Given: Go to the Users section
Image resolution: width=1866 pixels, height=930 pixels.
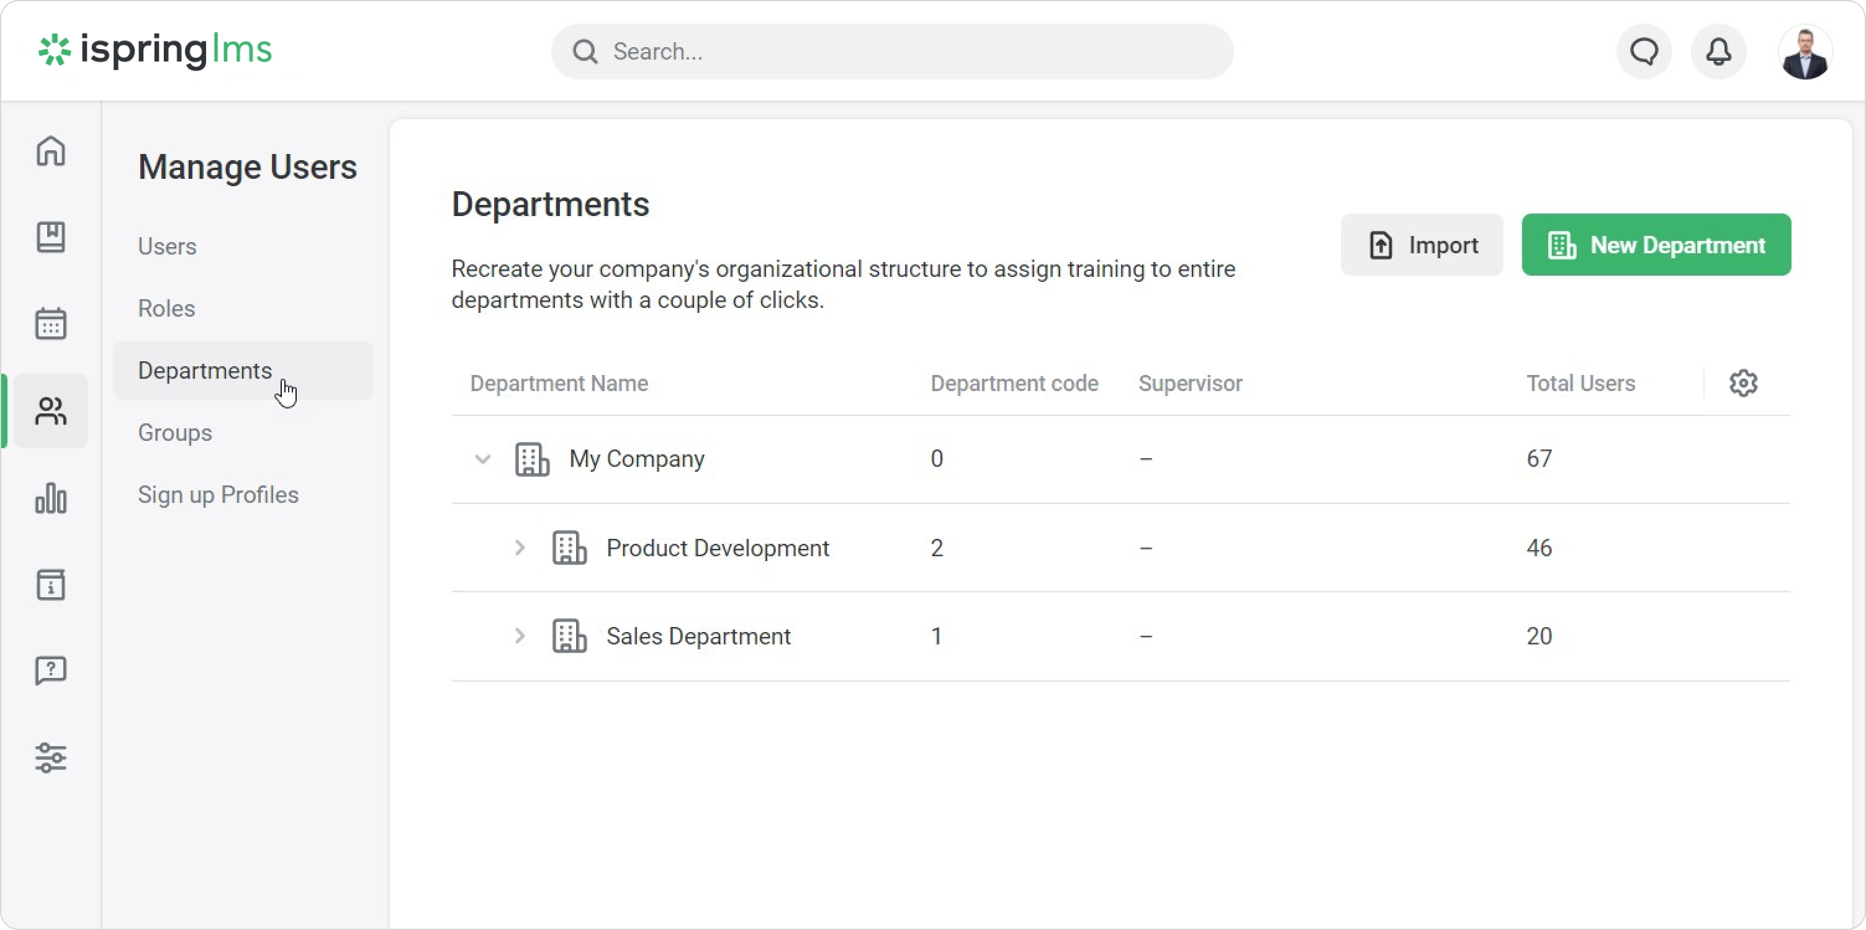Looking at the screenshot, I should pyautogui.click(x=168, y=246).
